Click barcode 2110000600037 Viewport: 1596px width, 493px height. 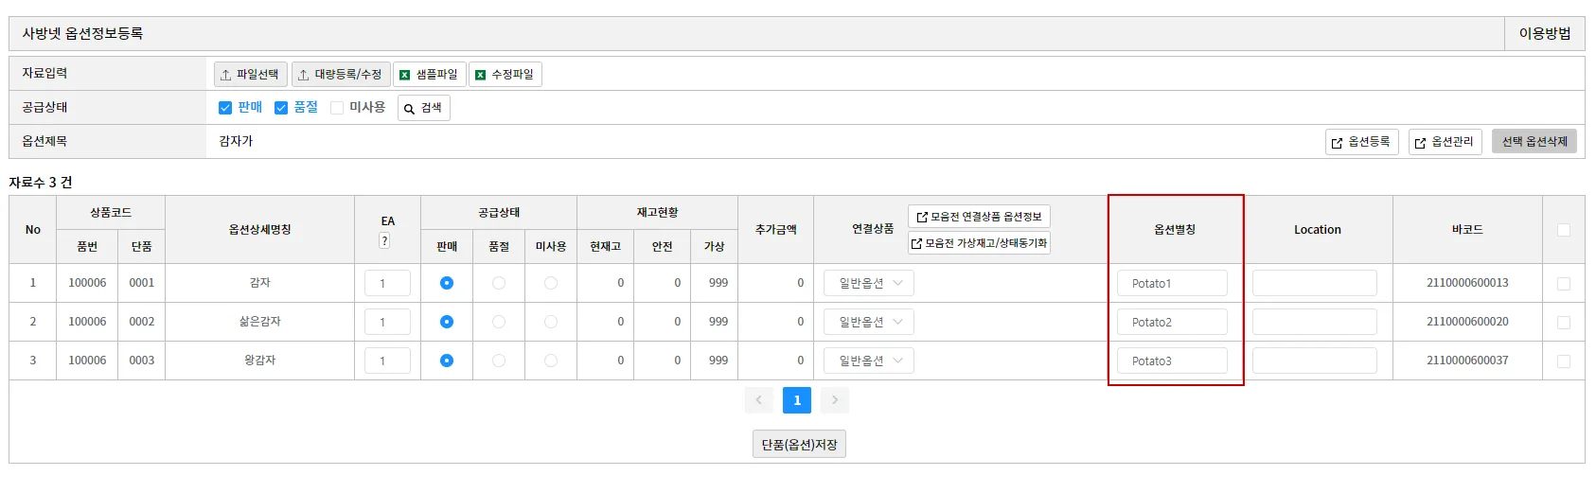[1467, 361]
